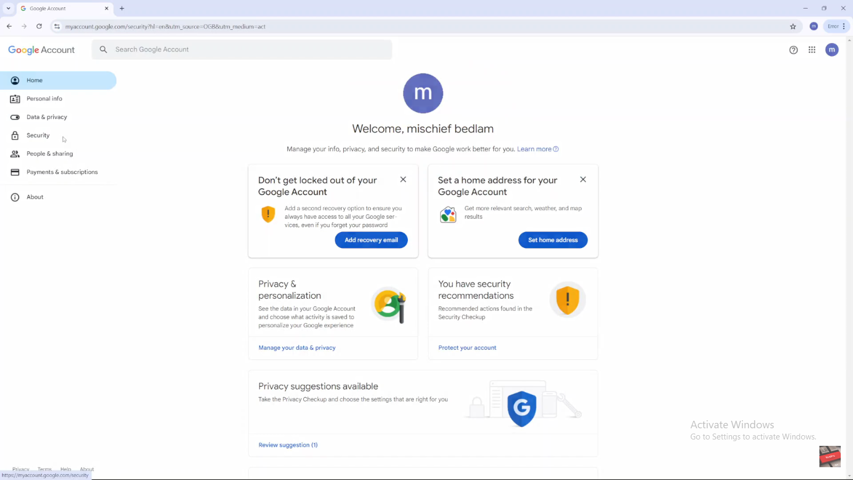This screenshot has width=853, height=480.
Task: Open a new tab with plus button
Action: 122,9
